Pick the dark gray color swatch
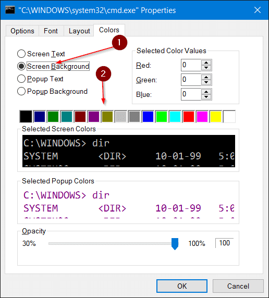This screenshot has height=298, width=269. pyautogui.click(x=134, y=117)
